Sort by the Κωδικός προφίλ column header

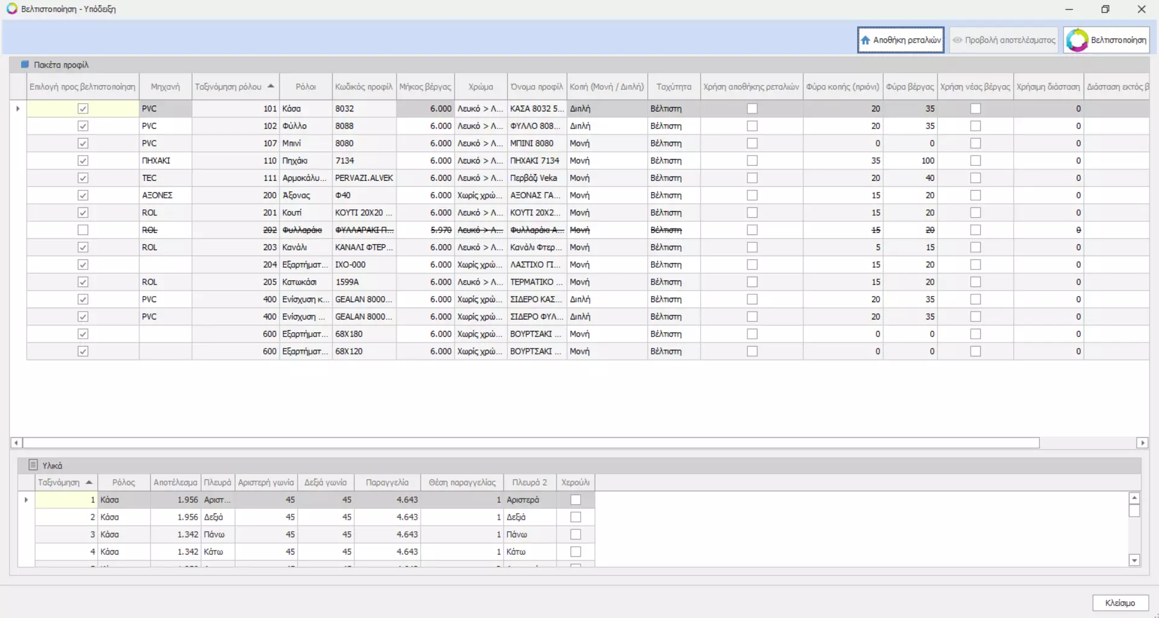[363, 87]
